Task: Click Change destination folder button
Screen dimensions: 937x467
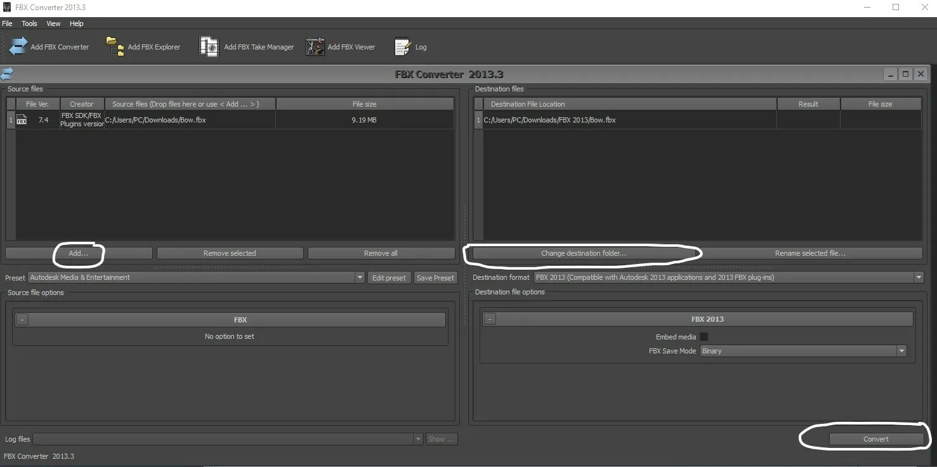Action: pyautogui.click(x=583, y=253)
